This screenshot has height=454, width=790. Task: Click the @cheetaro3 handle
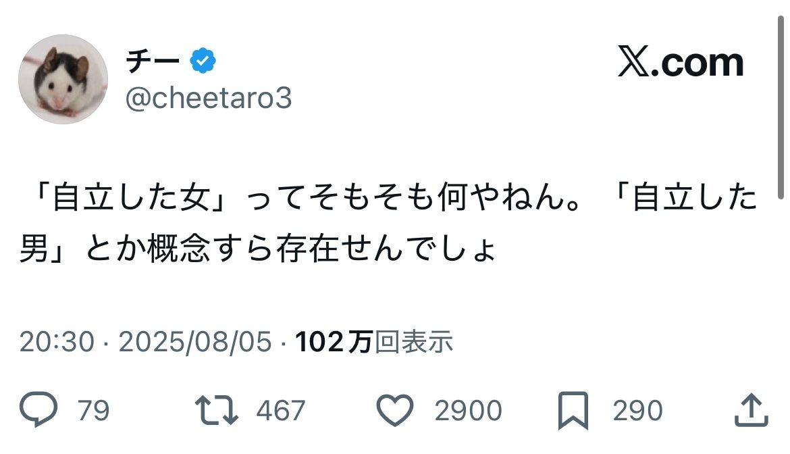pos(208,99)
